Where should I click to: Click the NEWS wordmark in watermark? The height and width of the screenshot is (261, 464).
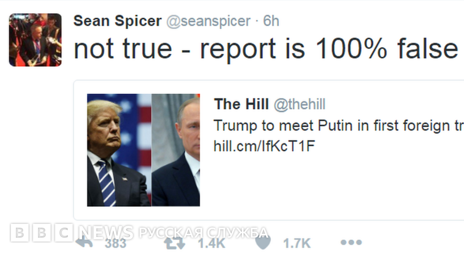point(106,232)
